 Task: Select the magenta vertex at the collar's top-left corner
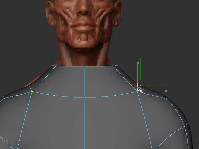coord(55,65)
